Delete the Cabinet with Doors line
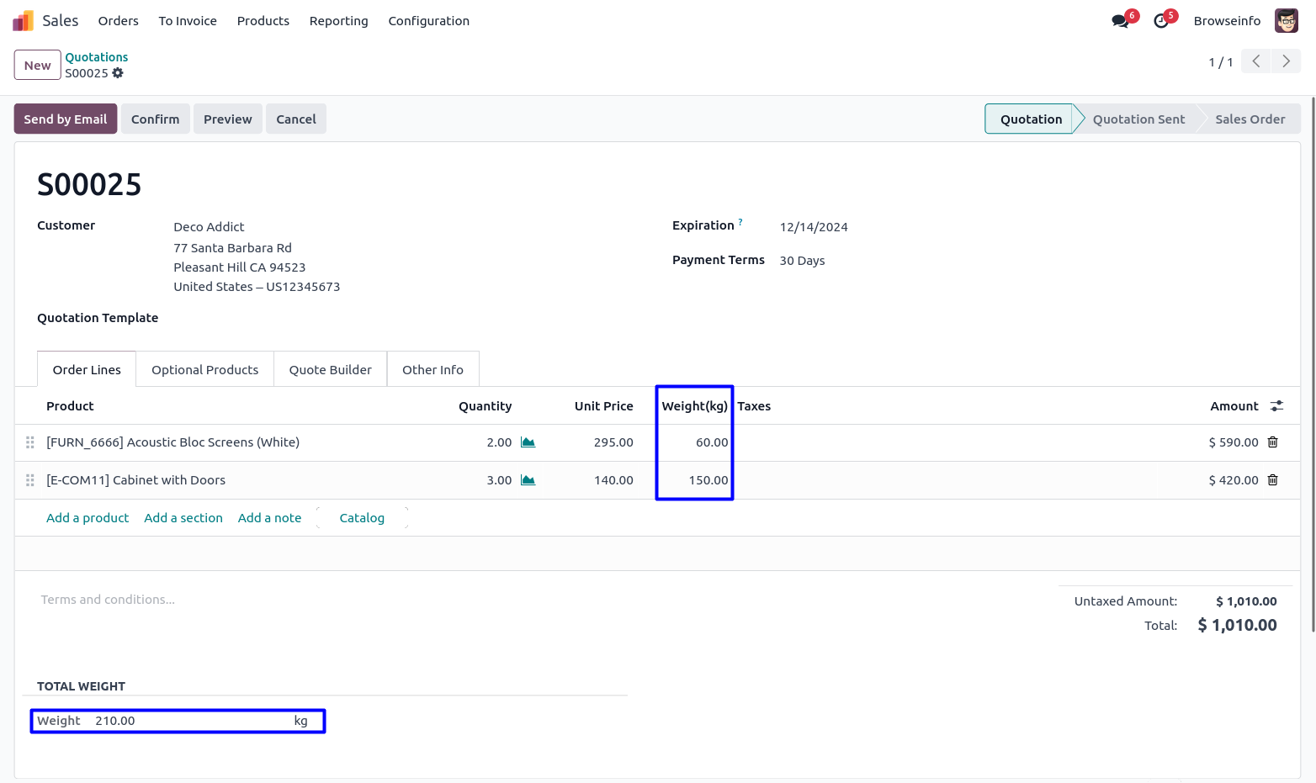This screenshot has height=783, width=1316. tap(1272, 480)
